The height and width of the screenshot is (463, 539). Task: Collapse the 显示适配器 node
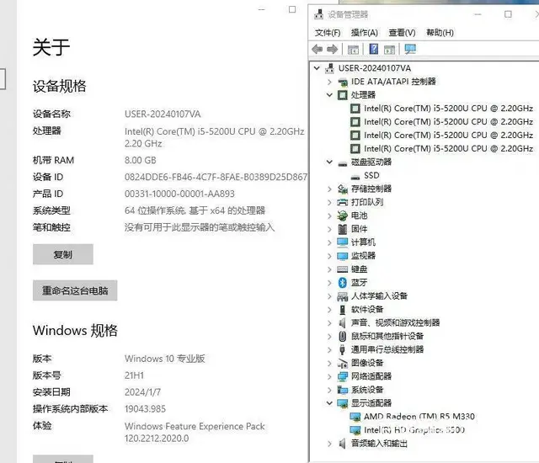pos(329,403)
